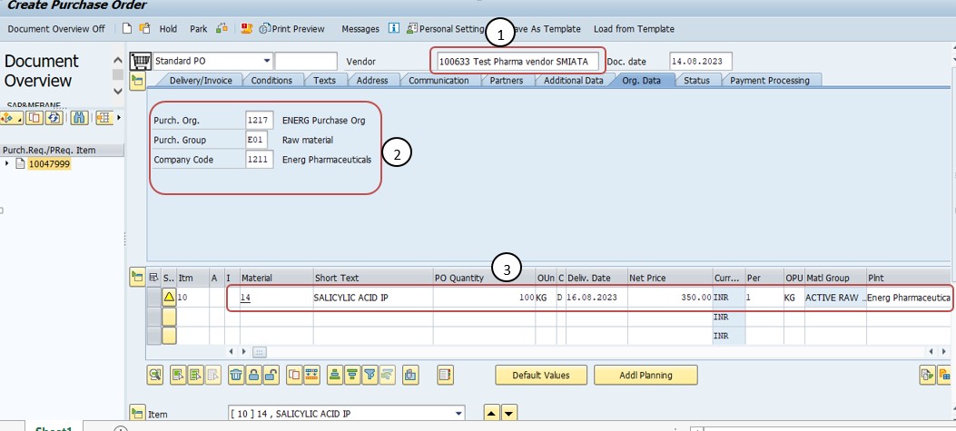Click the underlined material number 14
Screen dimensions: 956x431
tap(245, 298)
